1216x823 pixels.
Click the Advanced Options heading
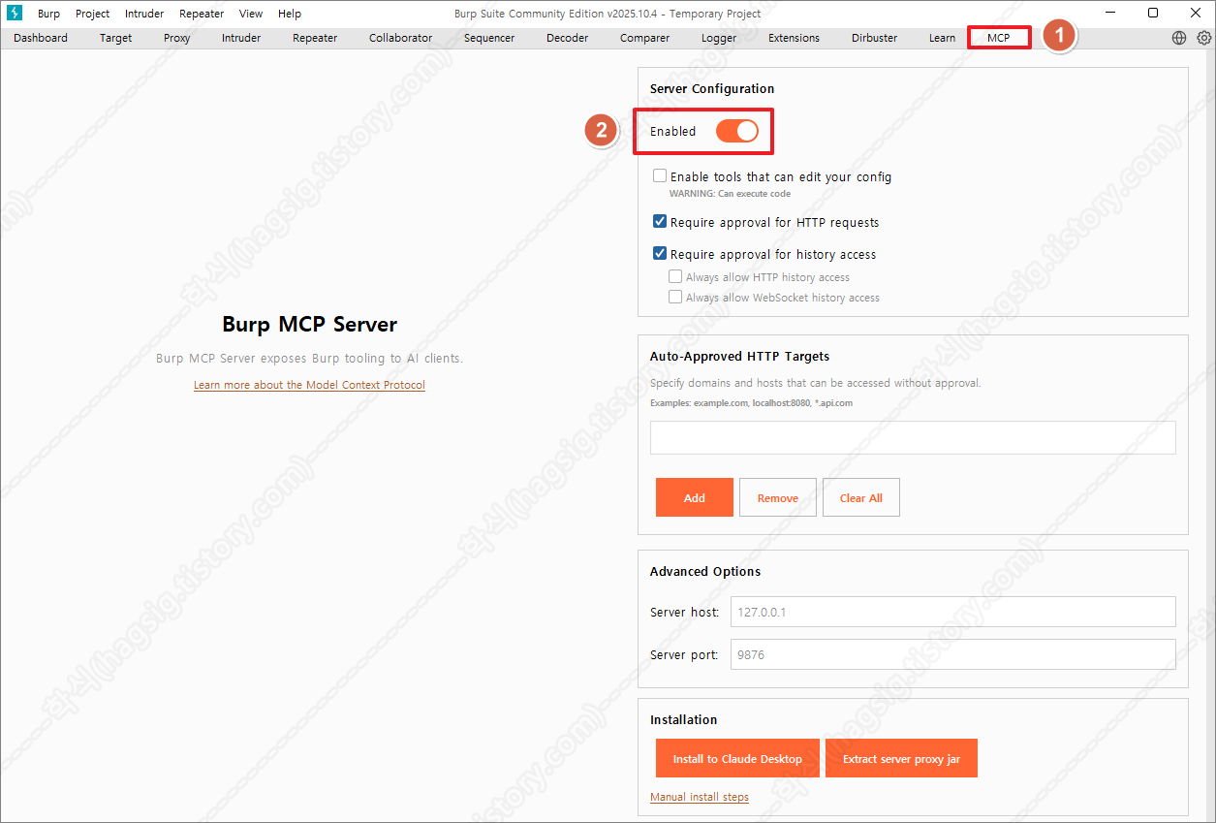[705, 571]
